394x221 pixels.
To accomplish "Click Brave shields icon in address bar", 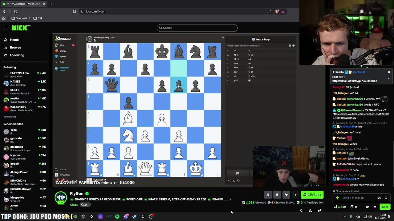I will (277, 11).
